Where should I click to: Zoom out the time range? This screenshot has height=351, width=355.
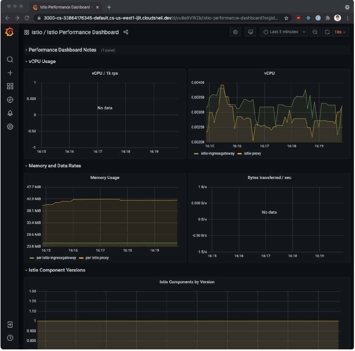pyautogui.click(x=315, y=32)
